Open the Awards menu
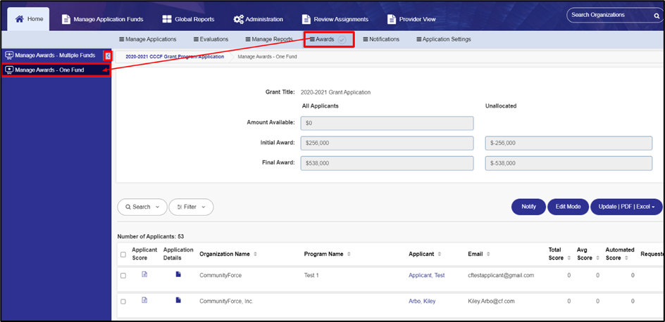The width and height of the screenshot is (665, 322). click(x=323, y=39)
